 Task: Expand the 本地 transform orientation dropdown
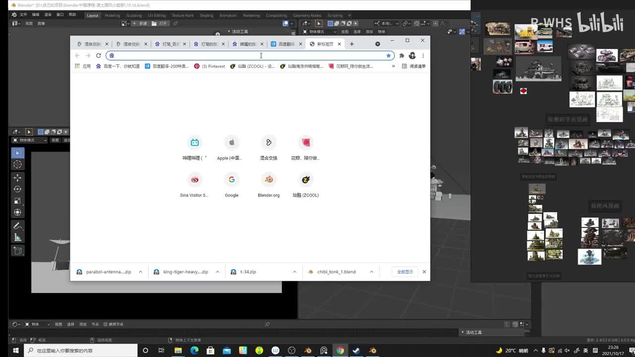pyautogui.click(x=386, y=23)
